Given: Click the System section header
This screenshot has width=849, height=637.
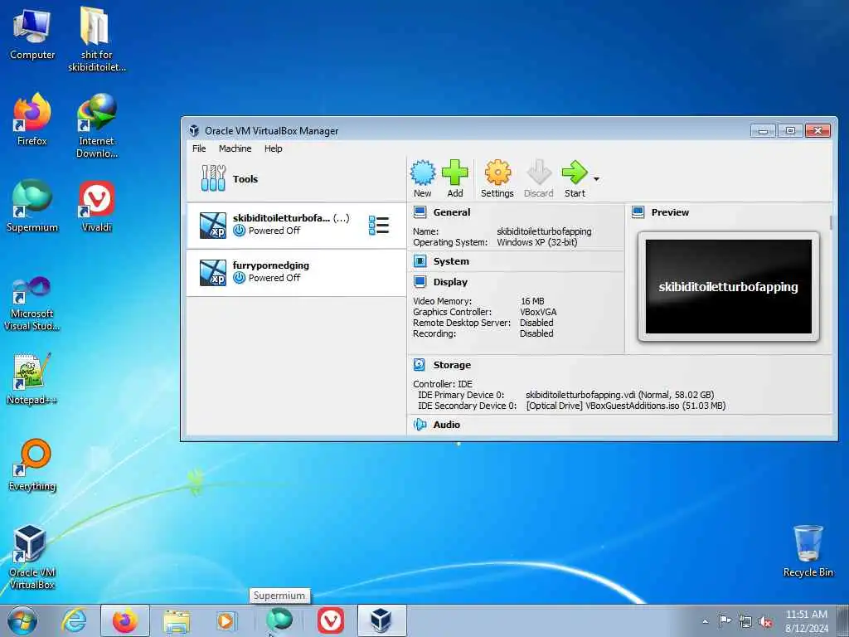Looking at the screenshot, I should click(x=451, y=261).
